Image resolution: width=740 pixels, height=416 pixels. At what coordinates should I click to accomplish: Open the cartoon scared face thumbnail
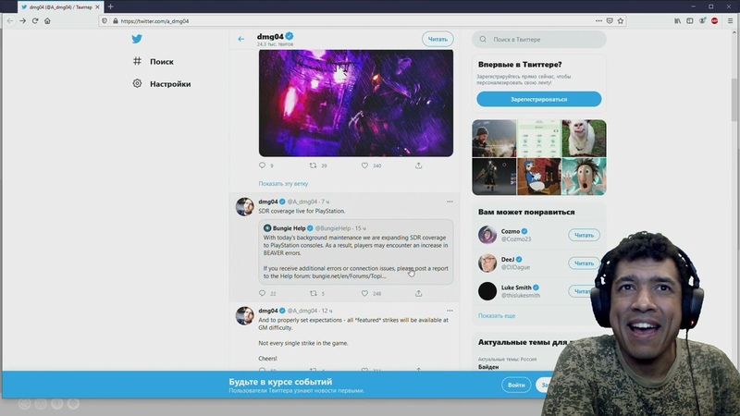point(584,177)
